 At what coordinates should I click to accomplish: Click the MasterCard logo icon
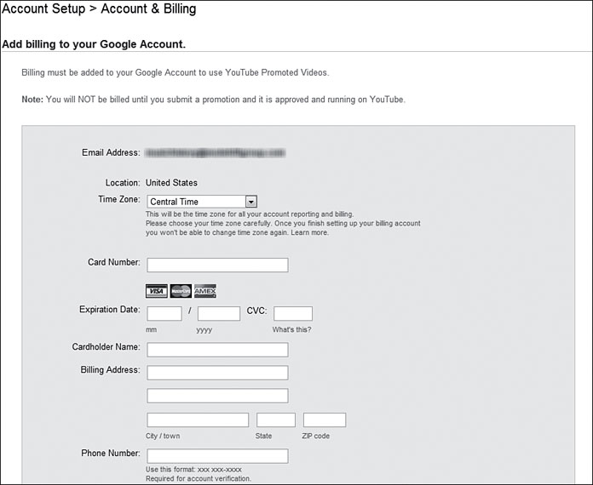tap(181, 291)
